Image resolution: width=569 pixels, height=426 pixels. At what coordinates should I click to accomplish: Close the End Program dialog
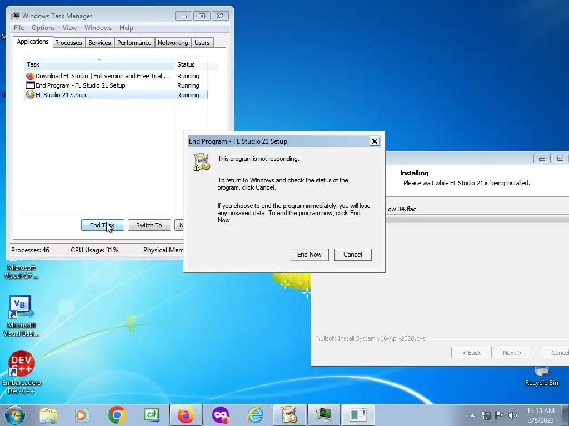tap(375, 141)
